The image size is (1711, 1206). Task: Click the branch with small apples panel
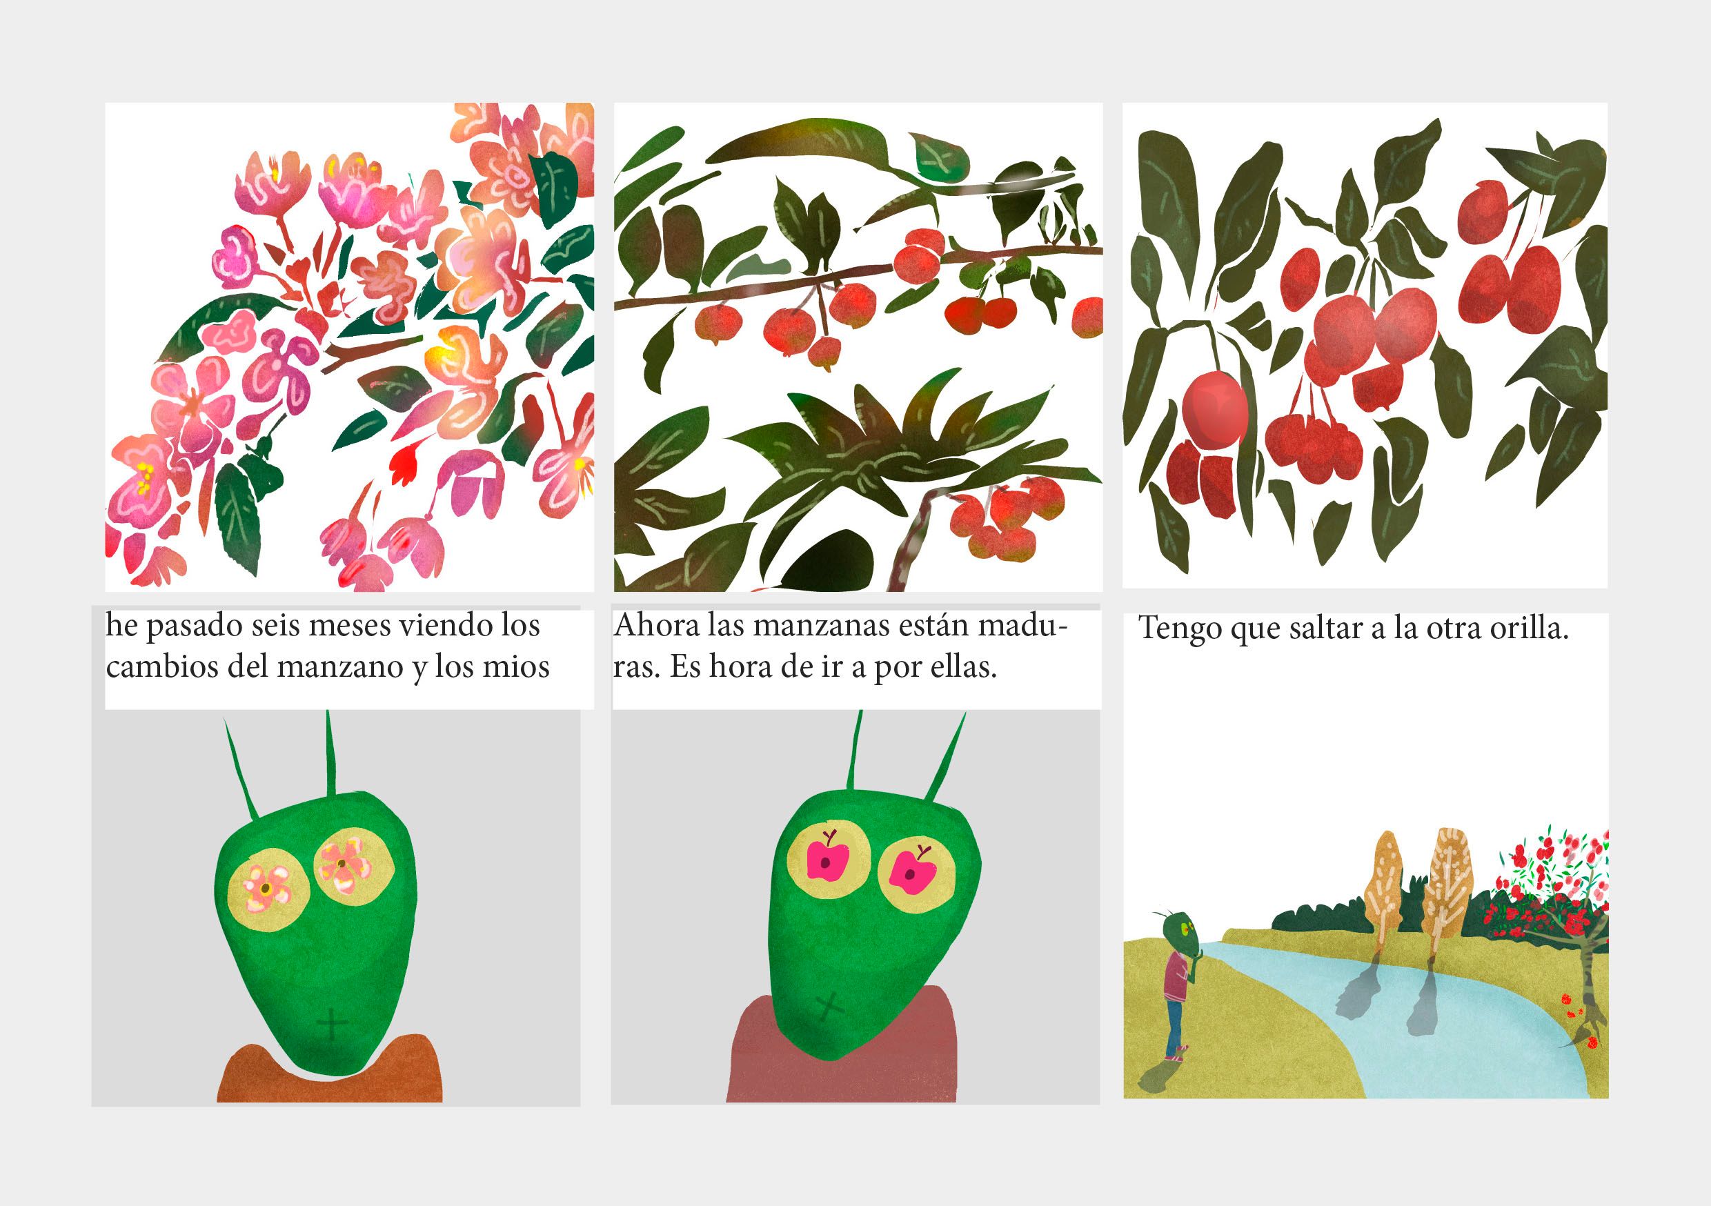tap(857, 346)
